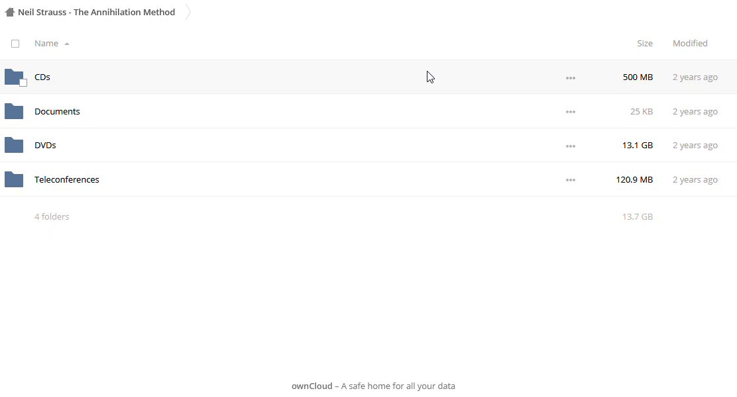
Task: Open the more actions menu for DVDs
Action: tap(571, 146)
